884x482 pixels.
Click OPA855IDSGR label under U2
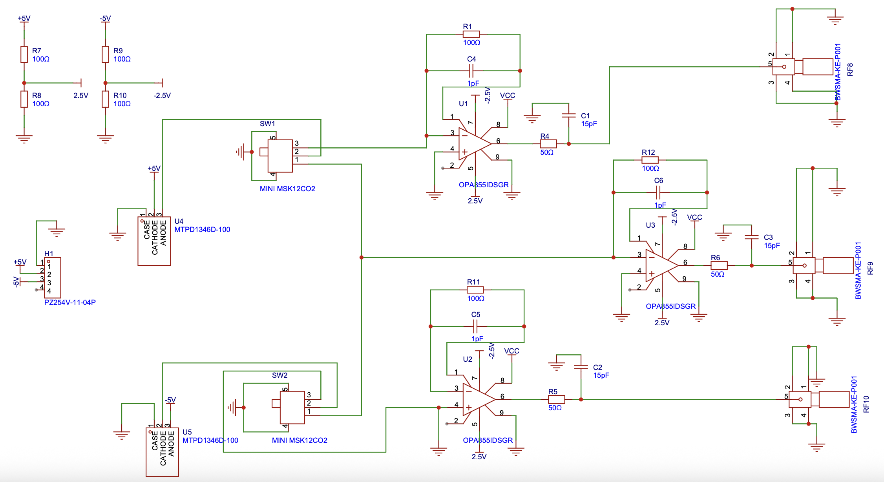(x=488, y=440)
